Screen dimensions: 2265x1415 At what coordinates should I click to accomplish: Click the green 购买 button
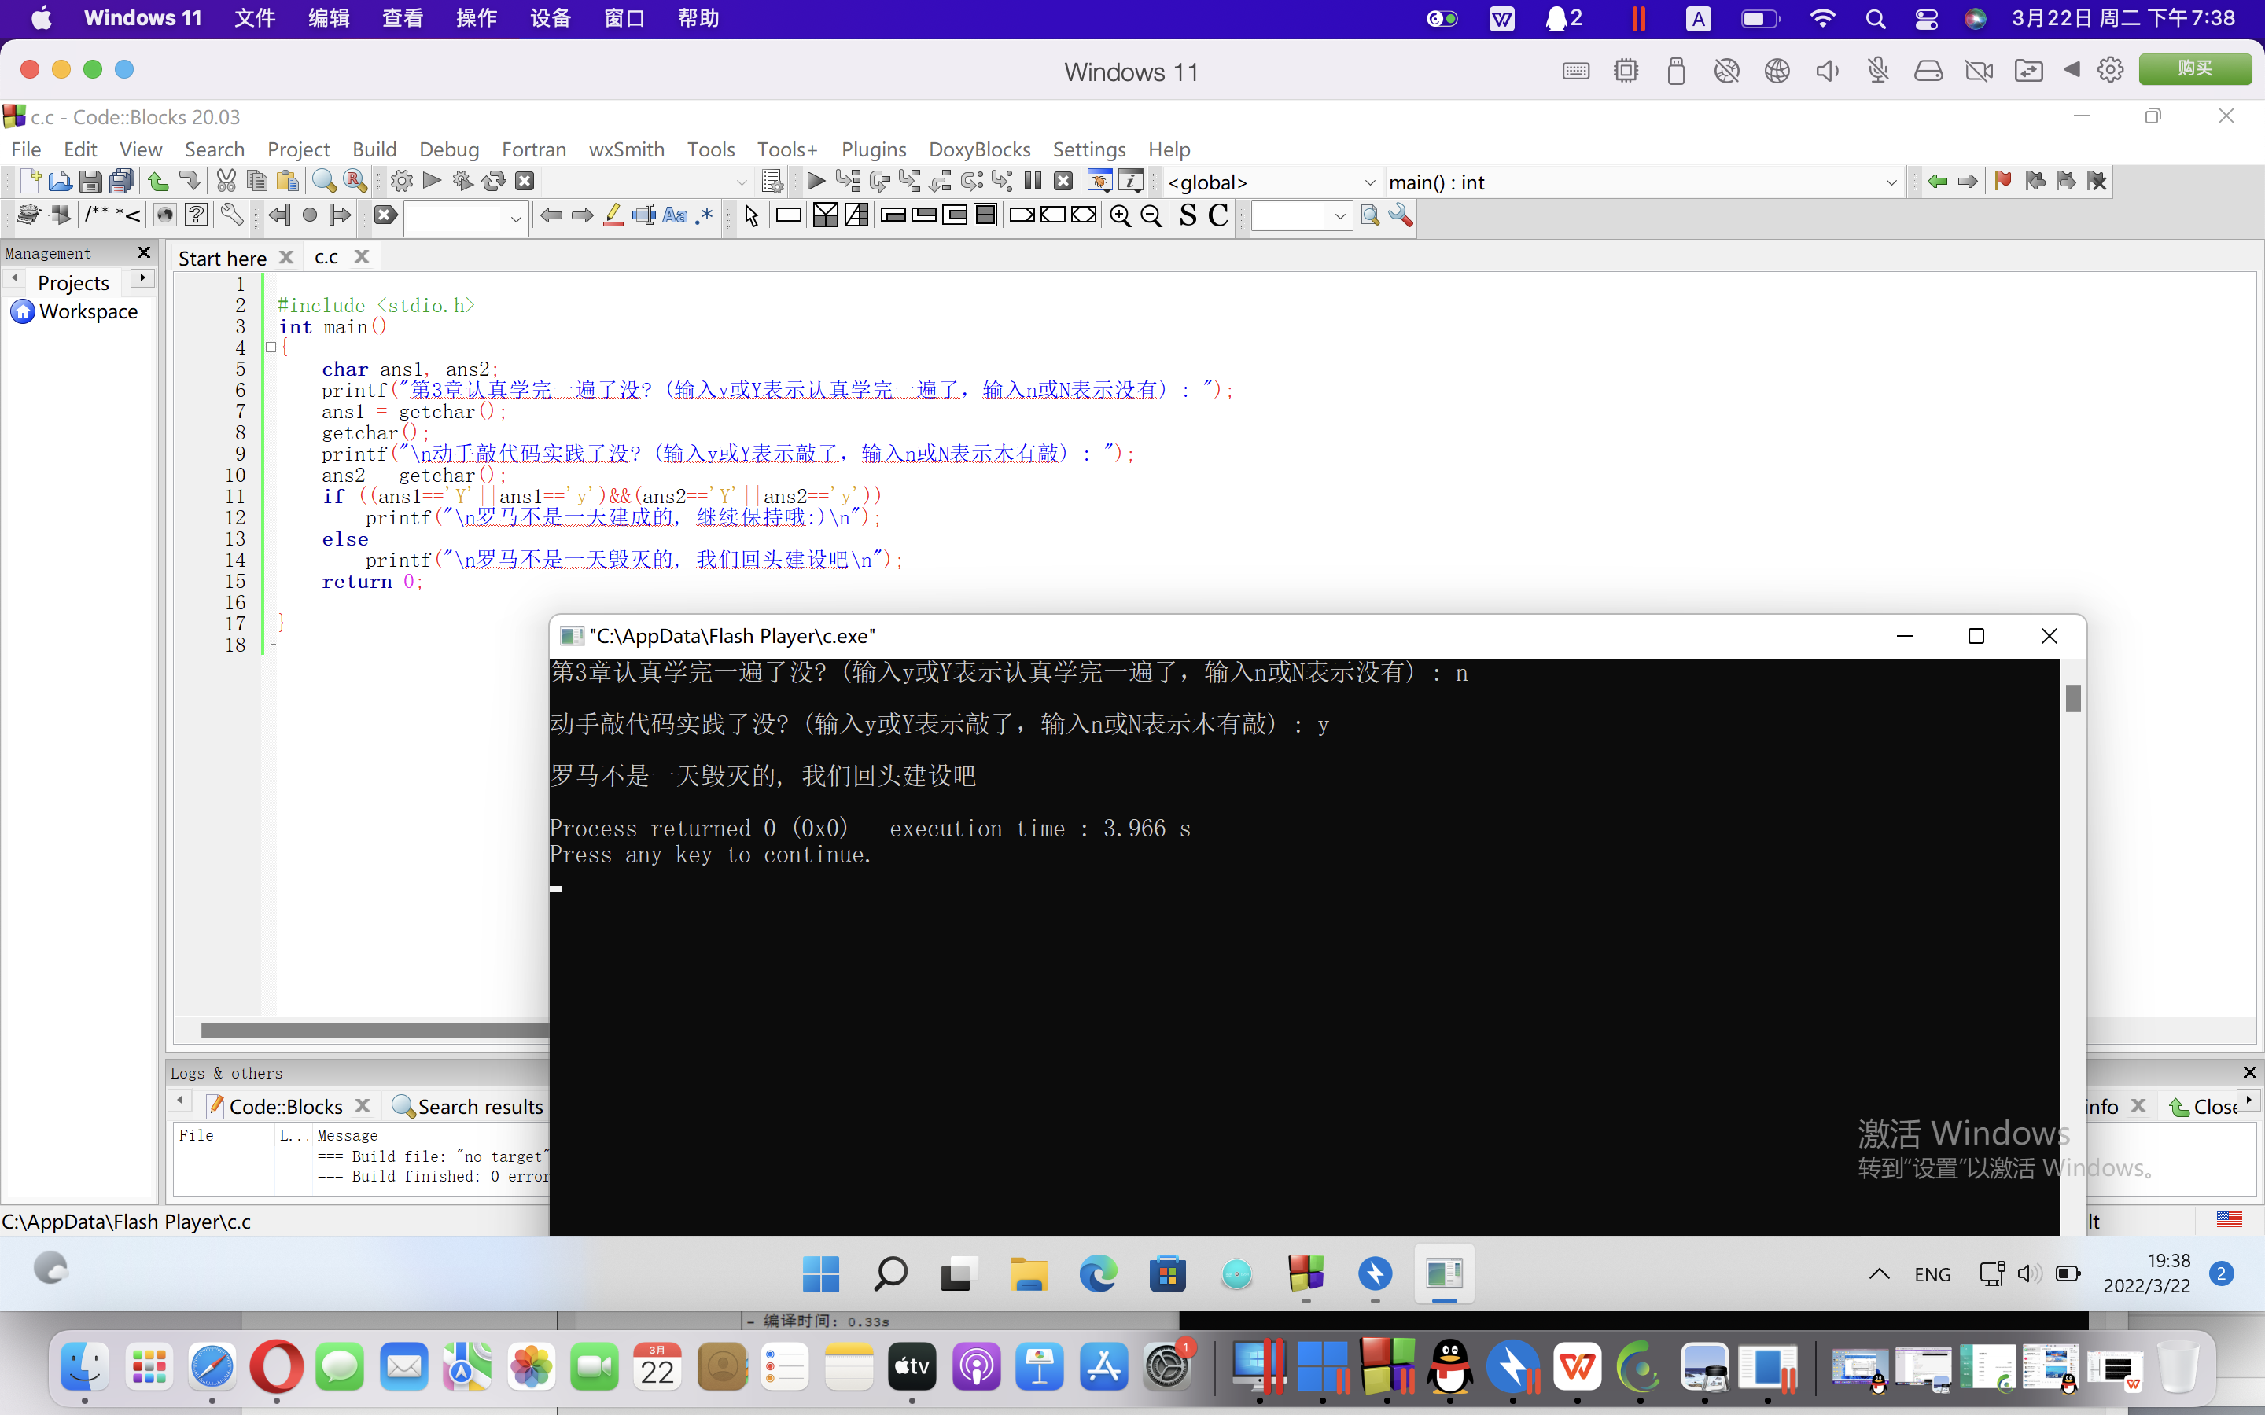2194,69
